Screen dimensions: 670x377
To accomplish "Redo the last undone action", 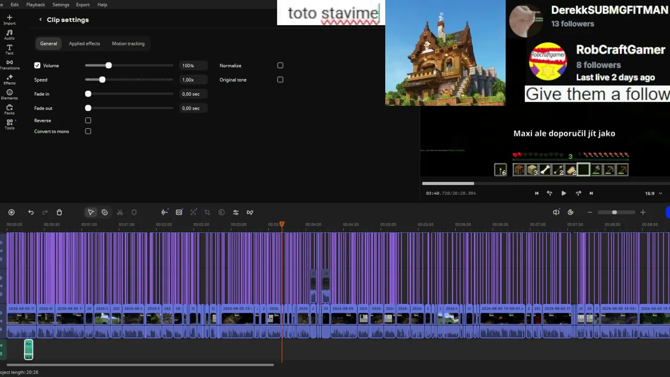I will tap(45, 212).
